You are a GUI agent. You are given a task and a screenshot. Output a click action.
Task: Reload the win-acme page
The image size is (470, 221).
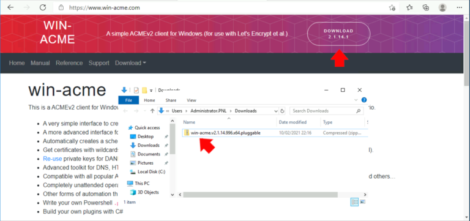pyautogui.click(x=43, y=7)
